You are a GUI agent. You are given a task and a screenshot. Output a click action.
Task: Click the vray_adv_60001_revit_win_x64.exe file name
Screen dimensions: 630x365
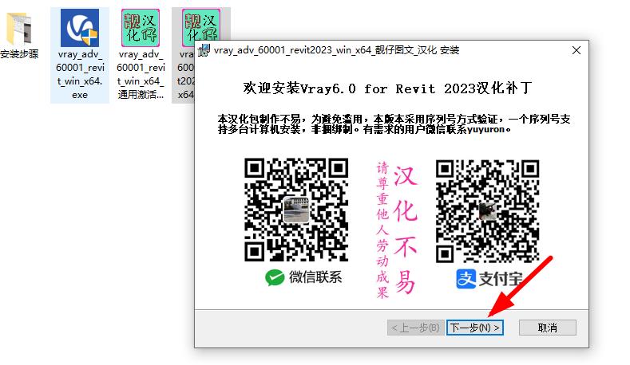pos(80,74)
